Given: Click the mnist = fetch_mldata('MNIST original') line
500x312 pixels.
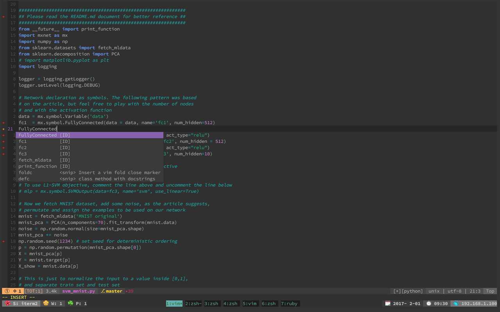Looking at the screenshot, I should click(x=70, y=216).
